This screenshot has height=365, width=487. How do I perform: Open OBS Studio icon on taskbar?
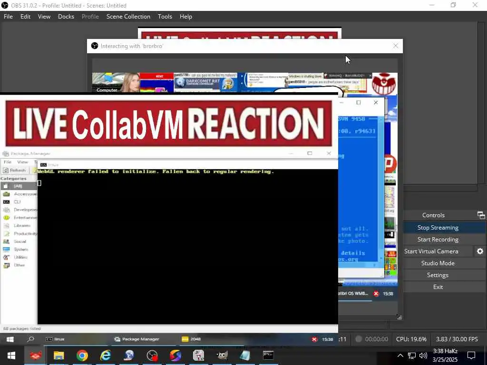[x=152, y=355]
